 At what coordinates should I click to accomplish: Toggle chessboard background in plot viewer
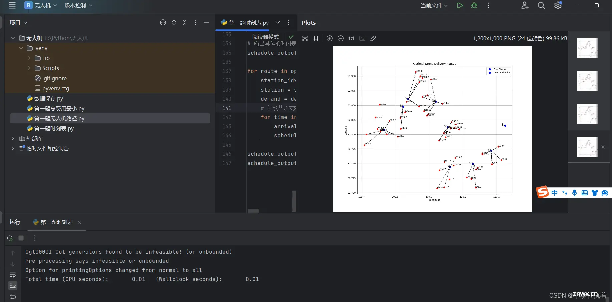[305, 38]
